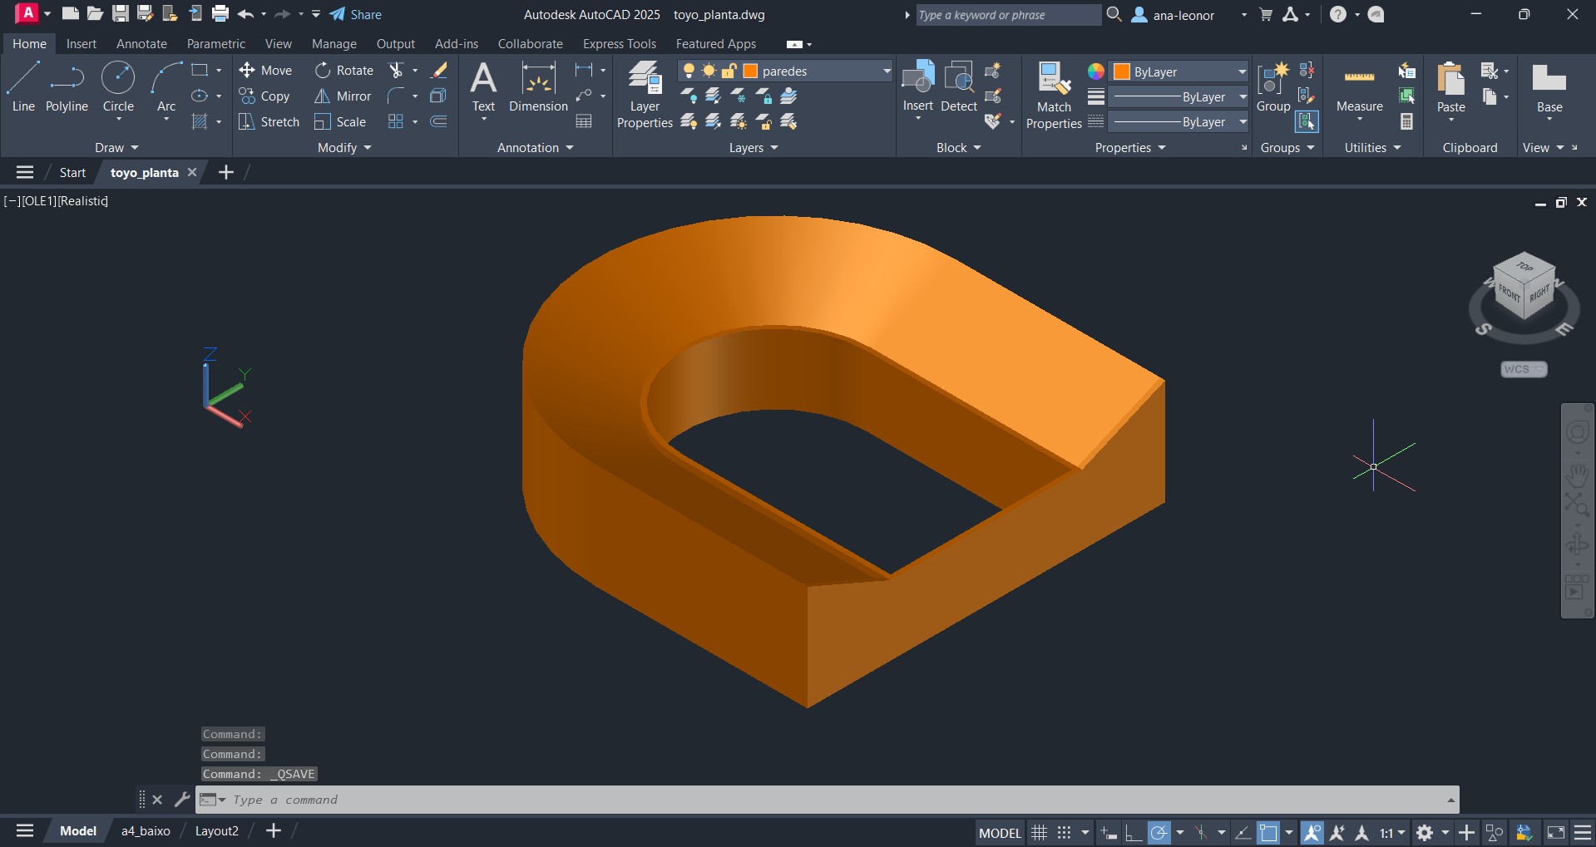The height and width of the screenshot is (847, 1596).
Task: Open Layer Properties manager
Action: 645,95
